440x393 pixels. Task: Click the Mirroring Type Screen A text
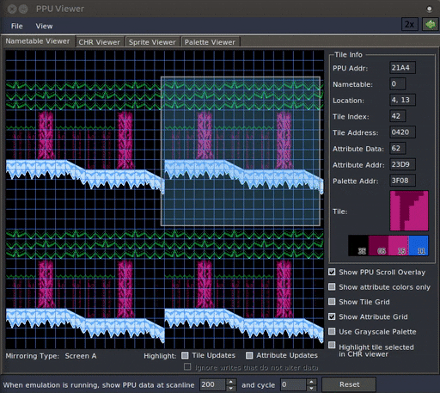pos(51,356)
